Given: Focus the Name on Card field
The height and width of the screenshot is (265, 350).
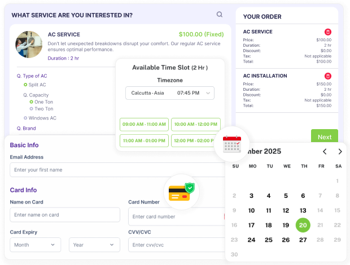Looking at the screenshot, I should [65, 215].
